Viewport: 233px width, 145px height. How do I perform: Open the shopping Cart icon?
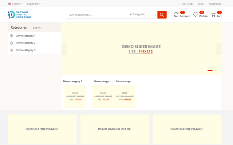pyautogui.click(x=213, y=15)
